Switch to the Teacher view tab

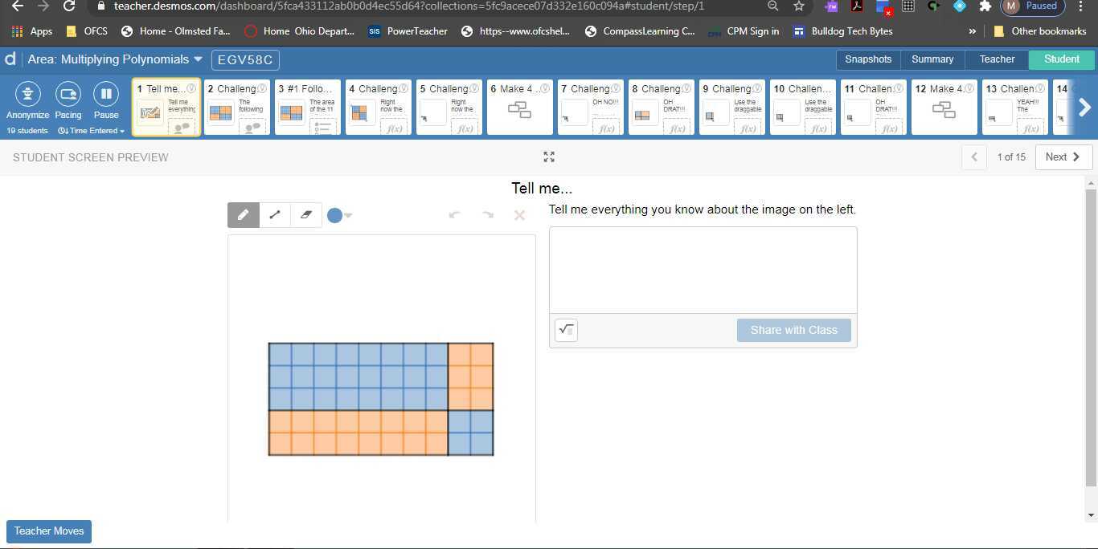[x=997, y=59]
